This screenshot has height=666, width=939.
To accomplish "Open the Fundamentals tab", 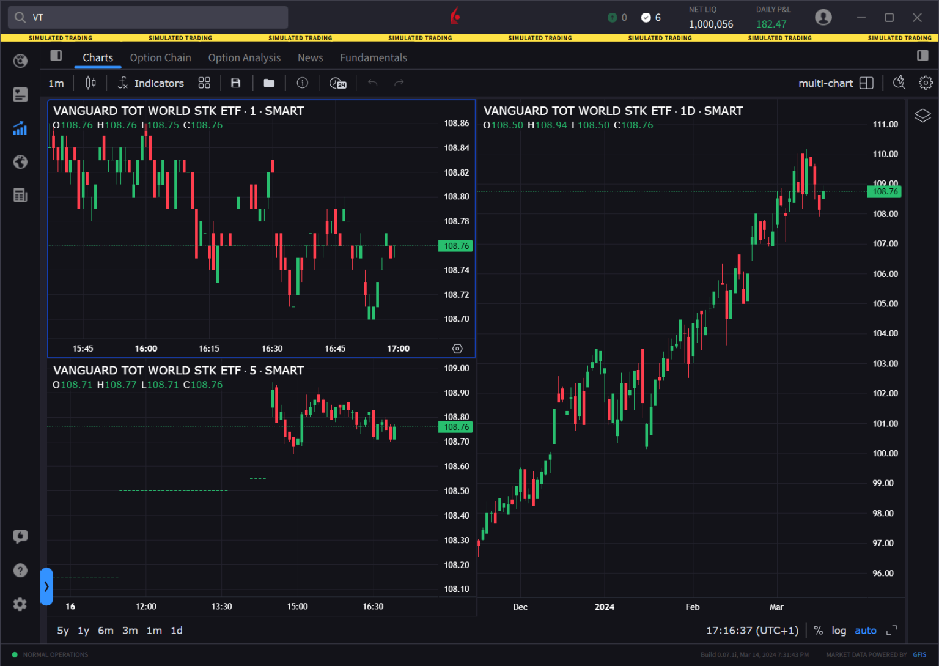I will pos(373,57).
